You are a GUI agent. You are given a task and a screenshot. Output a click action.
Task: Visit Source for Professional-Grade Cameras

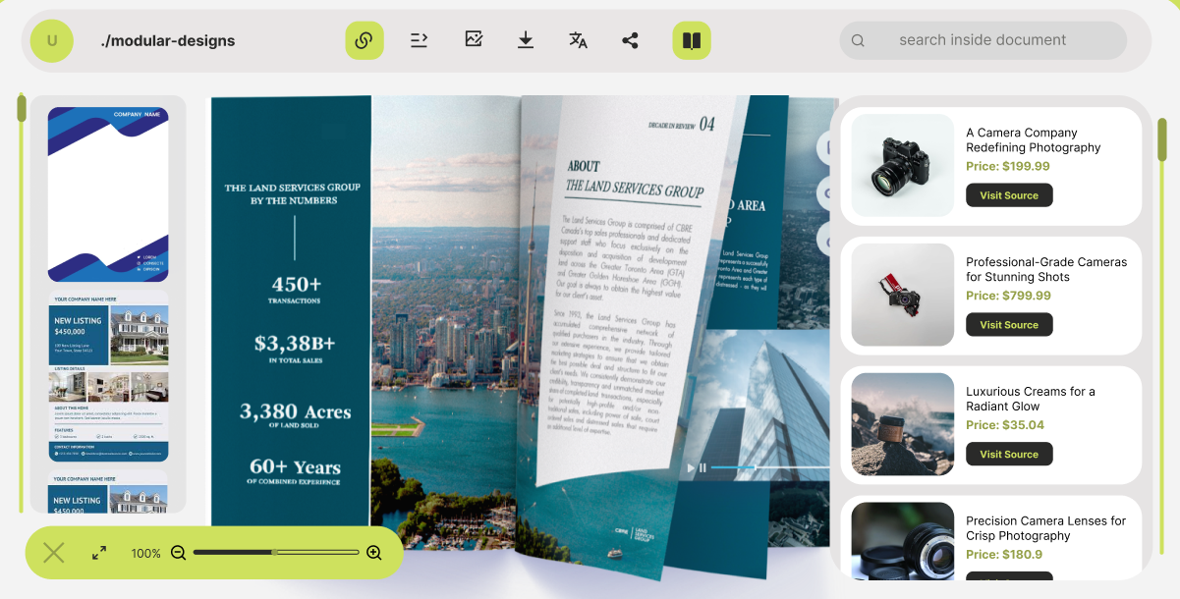(x=1009, y=325)
